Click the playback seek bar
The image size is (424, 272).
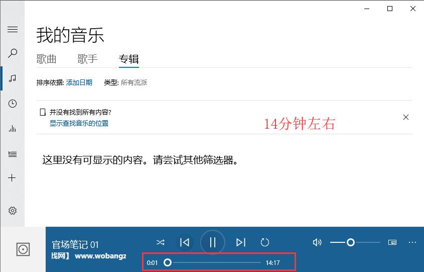click(x=212, y=262)
